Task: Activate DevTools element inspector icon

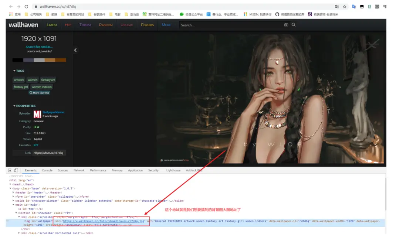Action: click(10, 170)
